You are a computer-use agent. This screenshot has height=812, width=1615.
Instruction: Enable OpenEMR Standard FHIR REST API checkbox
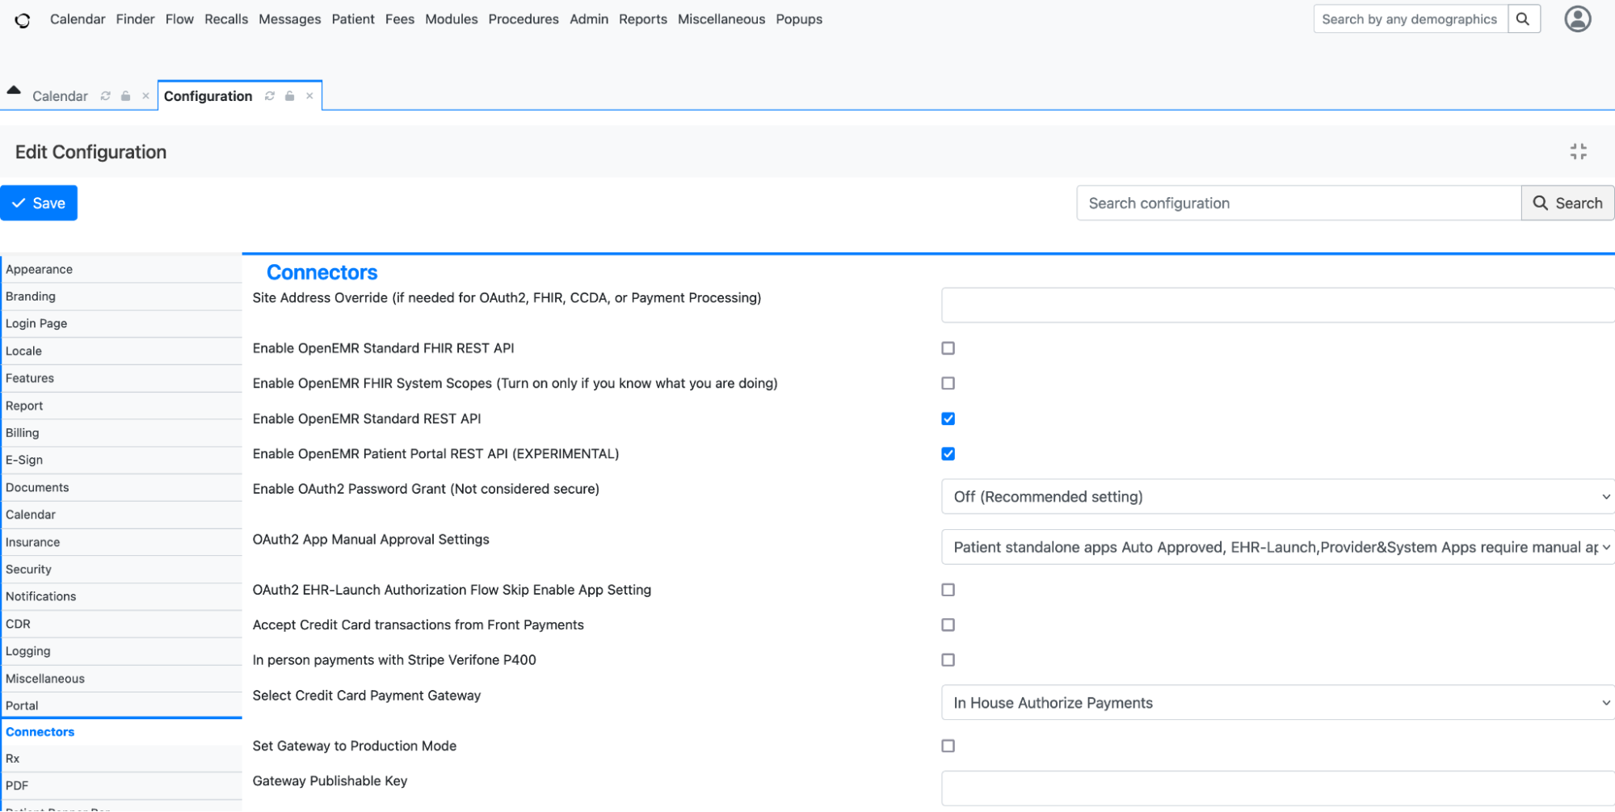(948, 348)
